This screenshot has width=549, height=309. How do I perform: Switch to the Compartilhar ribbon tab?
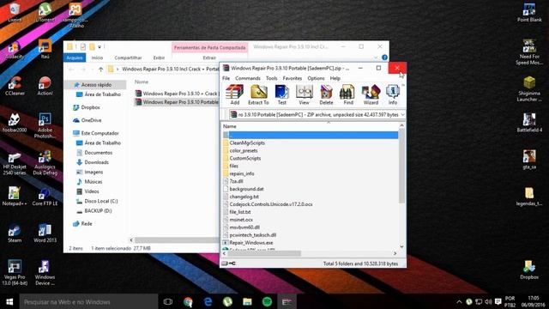click(128, 58)
